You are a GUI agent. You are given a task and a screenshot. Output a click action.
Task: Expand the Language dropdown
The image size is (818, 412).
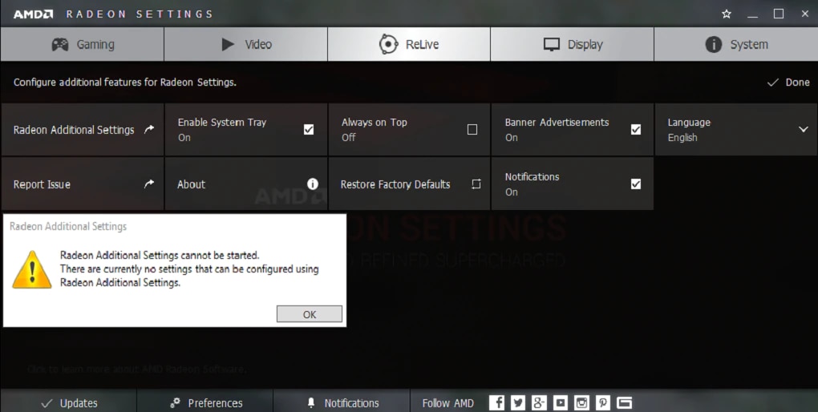click(x=736, y=130)
